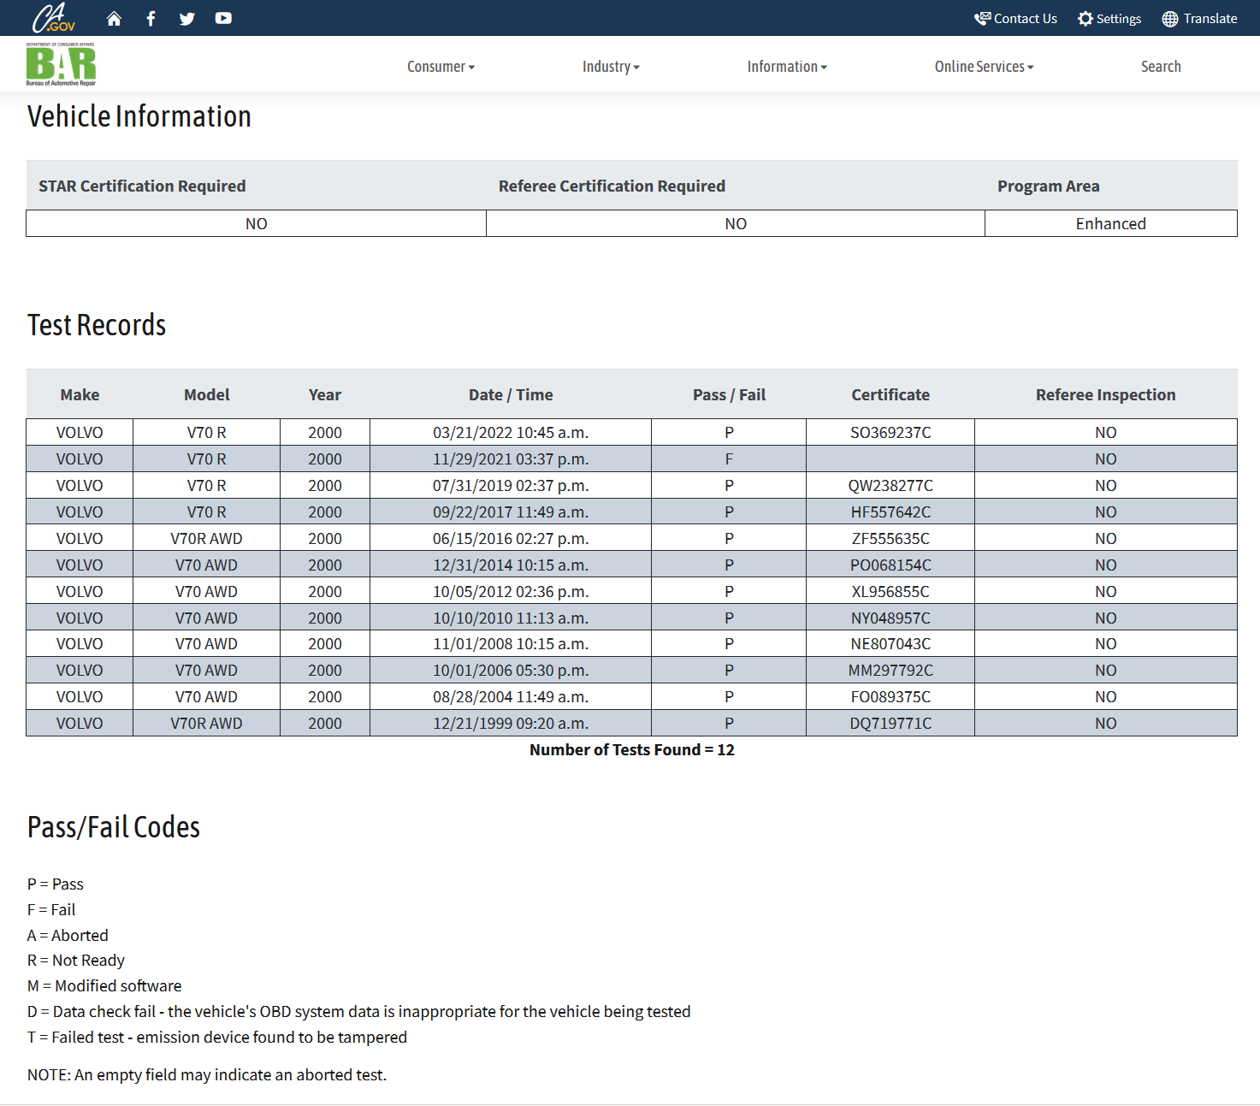Click the Contact Us phone icon
The height and width of the screenshot is (1106, 1260).
point(982,19)
